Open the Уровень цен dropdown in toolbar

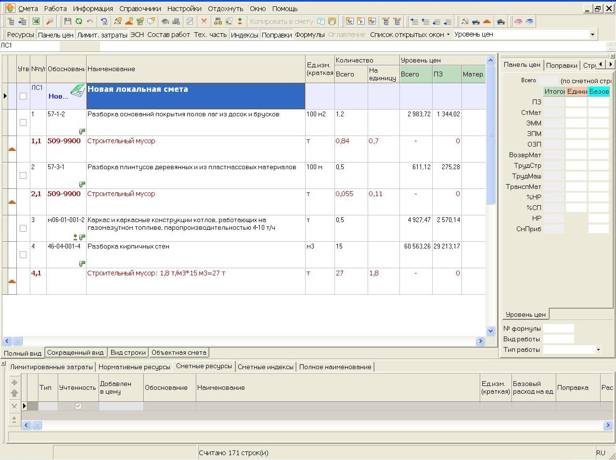click(592, 35)
